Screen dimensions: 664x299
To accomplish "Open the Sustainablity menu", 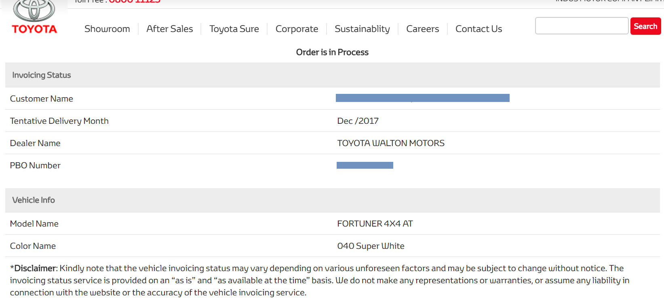I will [362, 29].
